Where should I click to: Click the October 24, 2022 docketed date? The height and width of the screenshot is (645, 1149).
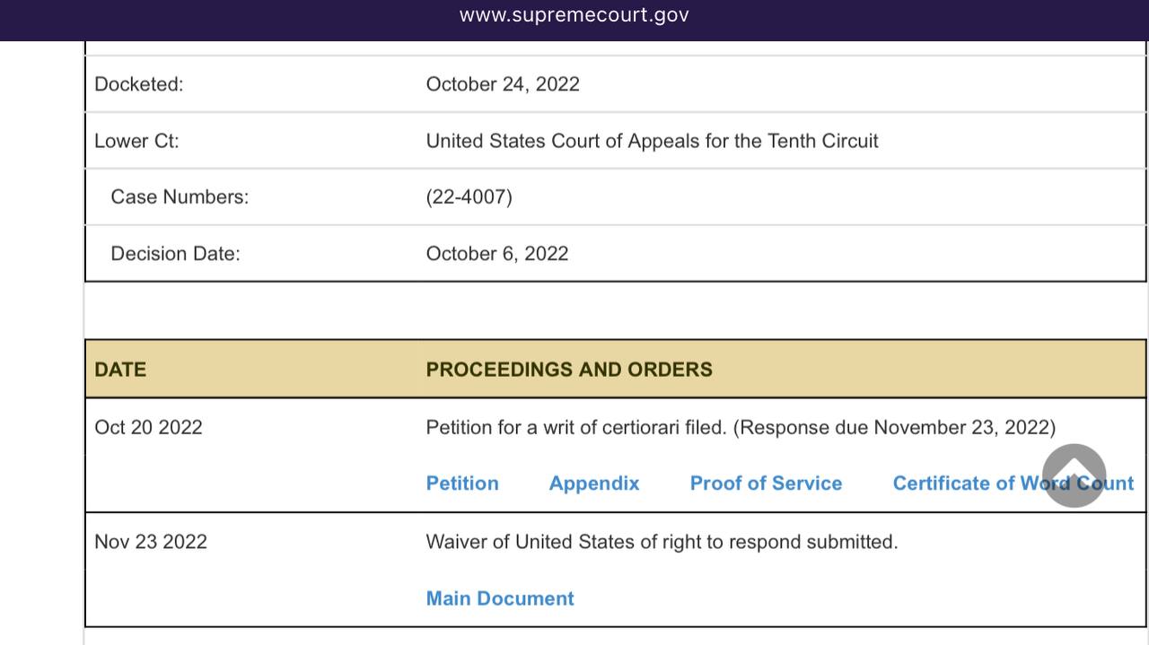(503, 84)
